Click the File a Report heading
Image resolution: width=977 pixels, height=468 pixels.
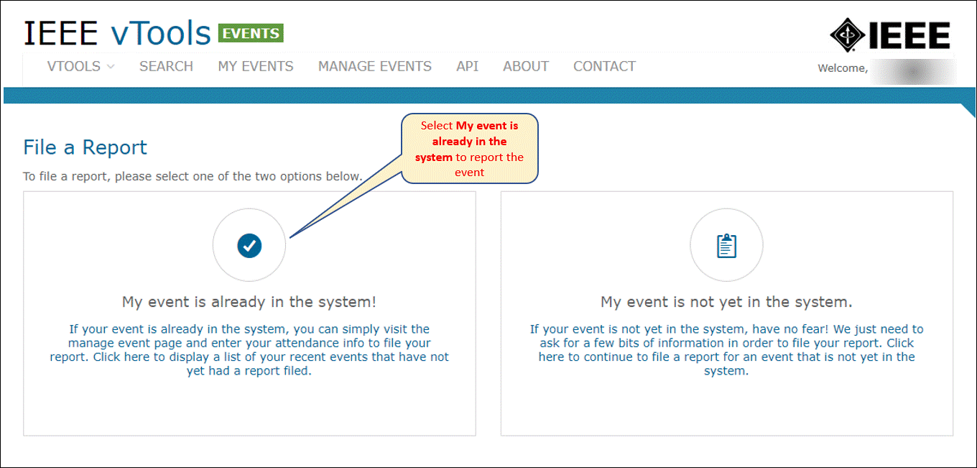[x=85, y=147]
